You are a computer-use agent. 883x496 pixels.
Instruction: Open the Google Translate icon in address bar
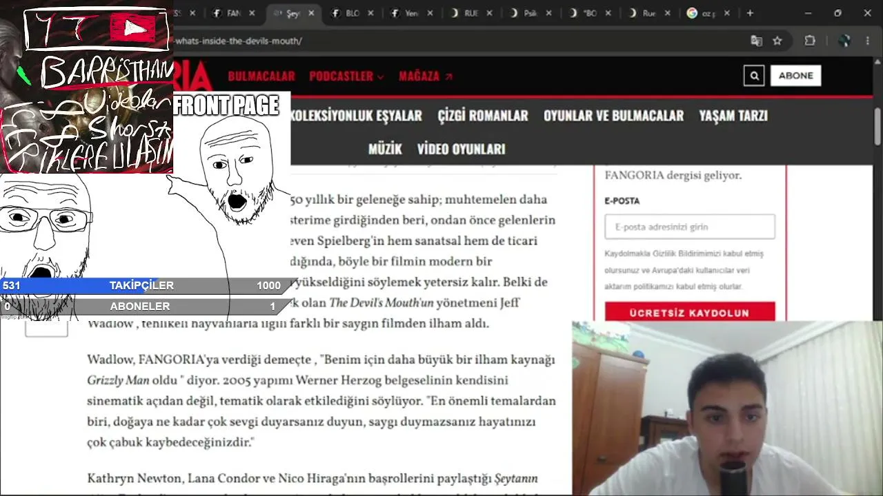coord(757,41)
